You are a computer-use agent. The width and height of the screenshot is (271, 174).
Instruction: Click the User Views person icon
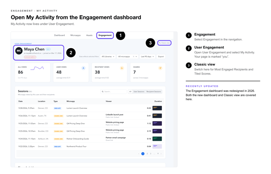[83, 68]
